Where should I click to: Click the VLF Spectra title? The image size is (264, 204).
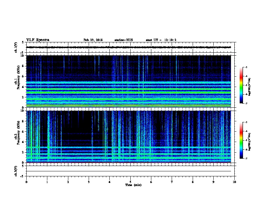pyautogui.click(x=38, y=40)
